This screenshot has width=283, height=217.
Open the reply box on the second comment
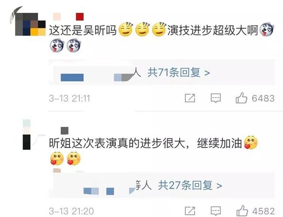[216, 211]
